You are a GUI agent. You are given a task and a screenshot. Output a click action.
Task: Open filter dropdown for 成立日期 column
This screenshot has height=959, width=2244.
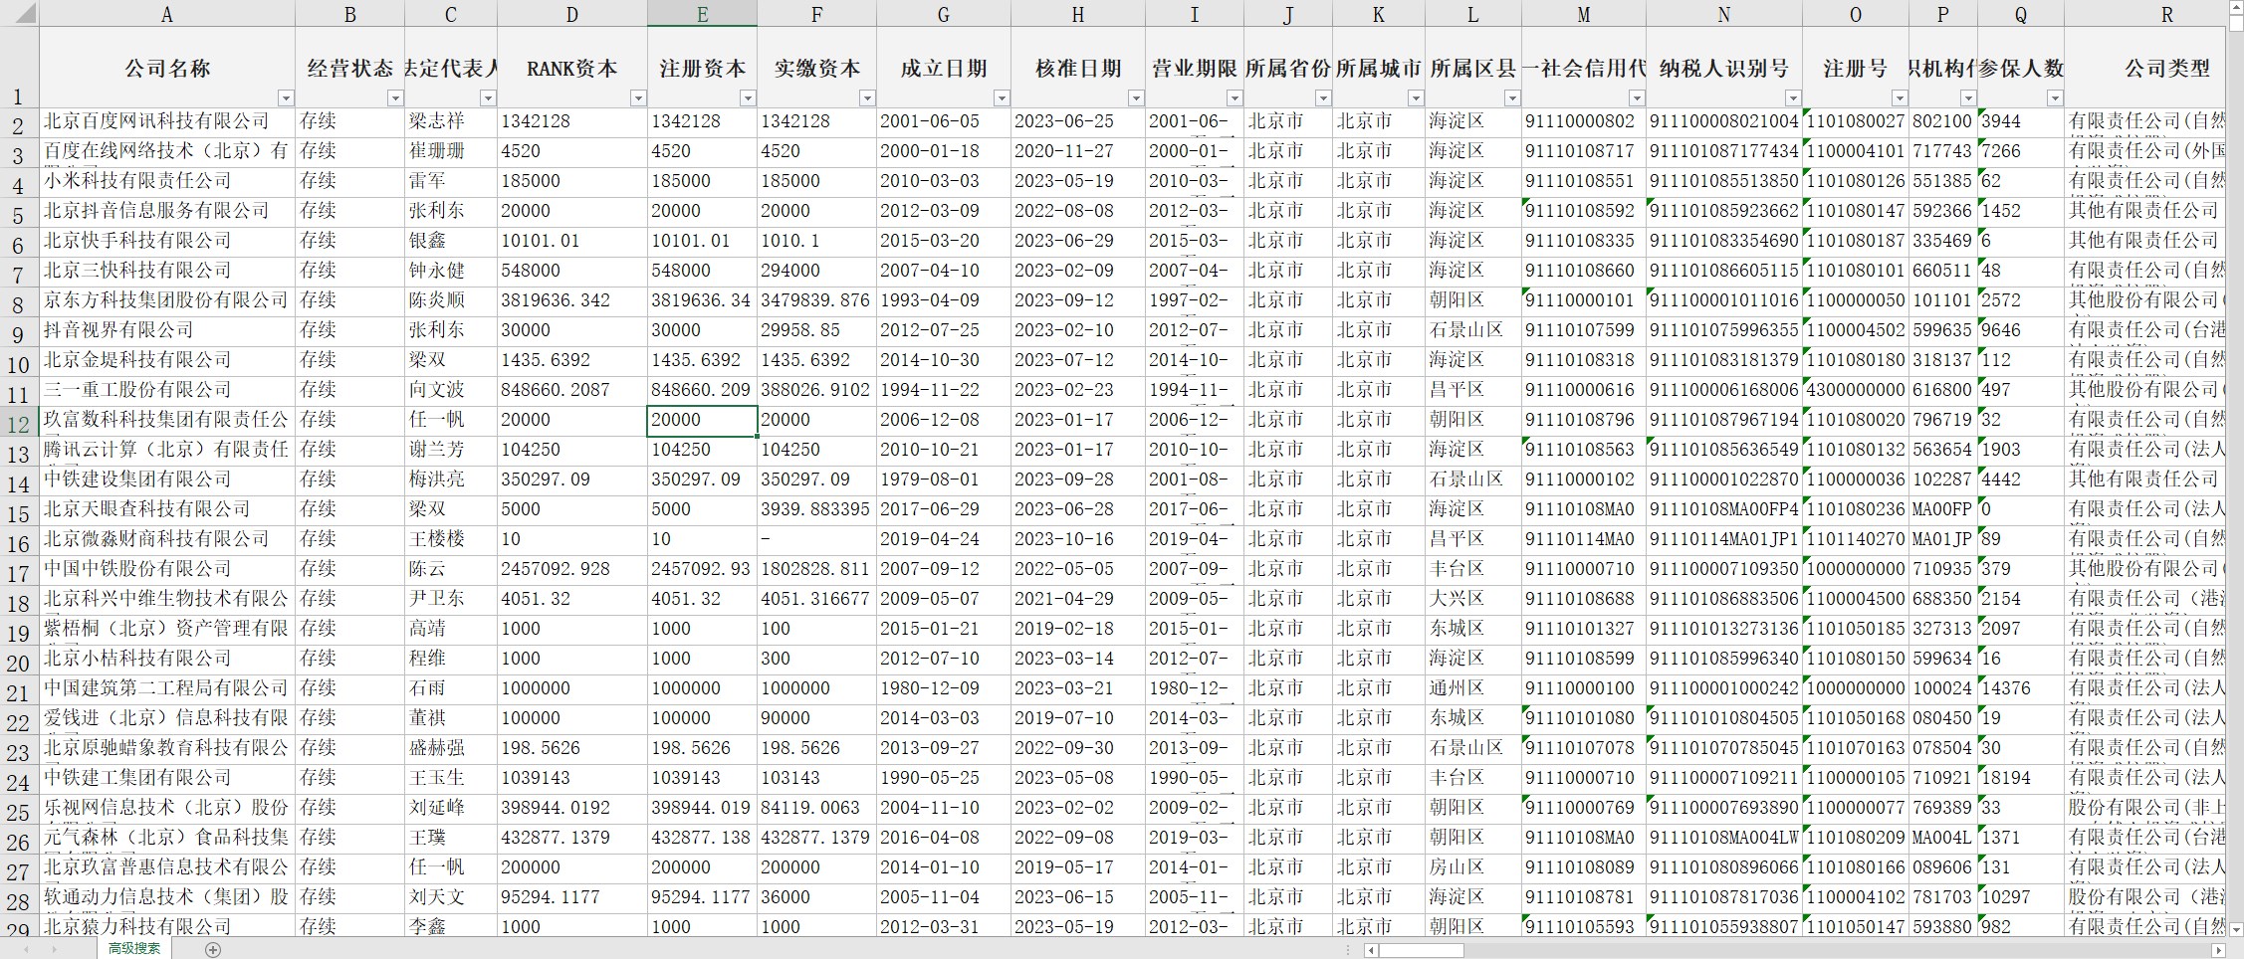click(1002, 97)
